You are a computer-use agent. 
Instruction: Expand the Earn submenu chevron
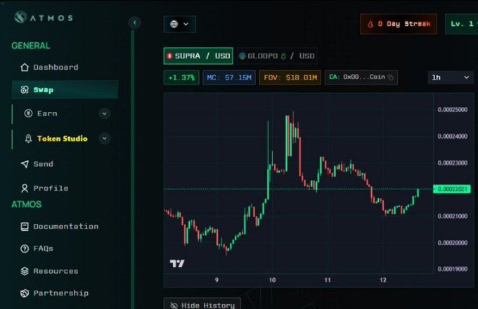click(105, 113)
